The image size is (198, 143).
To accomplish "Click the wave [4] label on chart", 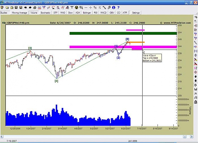I will [56, 81].
